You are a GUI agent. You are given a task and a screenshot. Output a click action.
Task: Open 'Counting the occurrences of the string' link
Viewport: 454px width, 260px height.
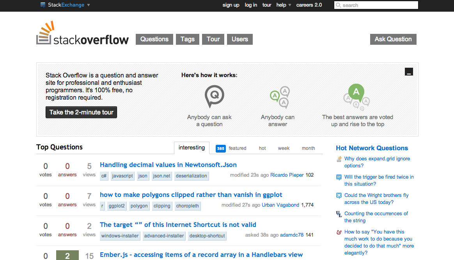coord(376,217)
